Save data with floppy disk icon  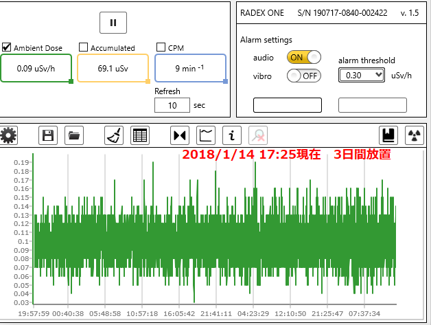tap(48, 135)
